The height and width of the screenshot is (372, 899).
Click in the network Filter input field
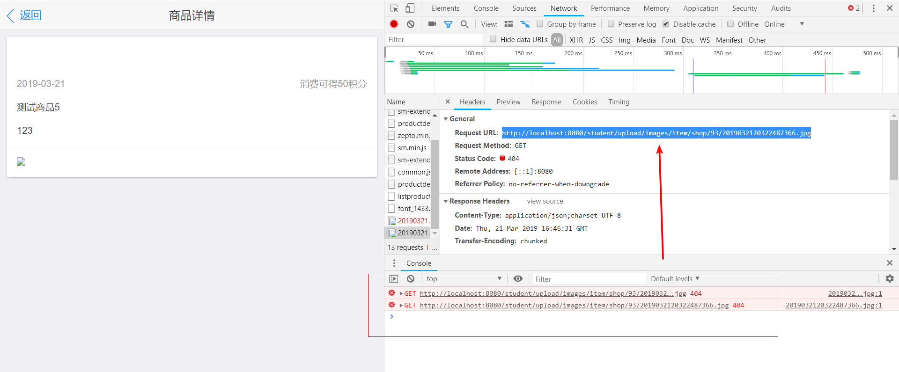click(x=434, y=39)
